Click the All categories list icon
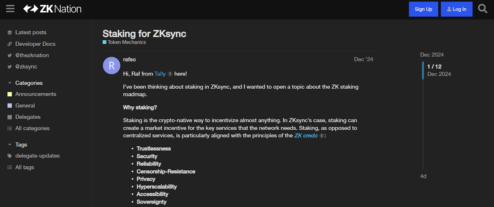This screenshot has height=207, width=494. [10, 128]
